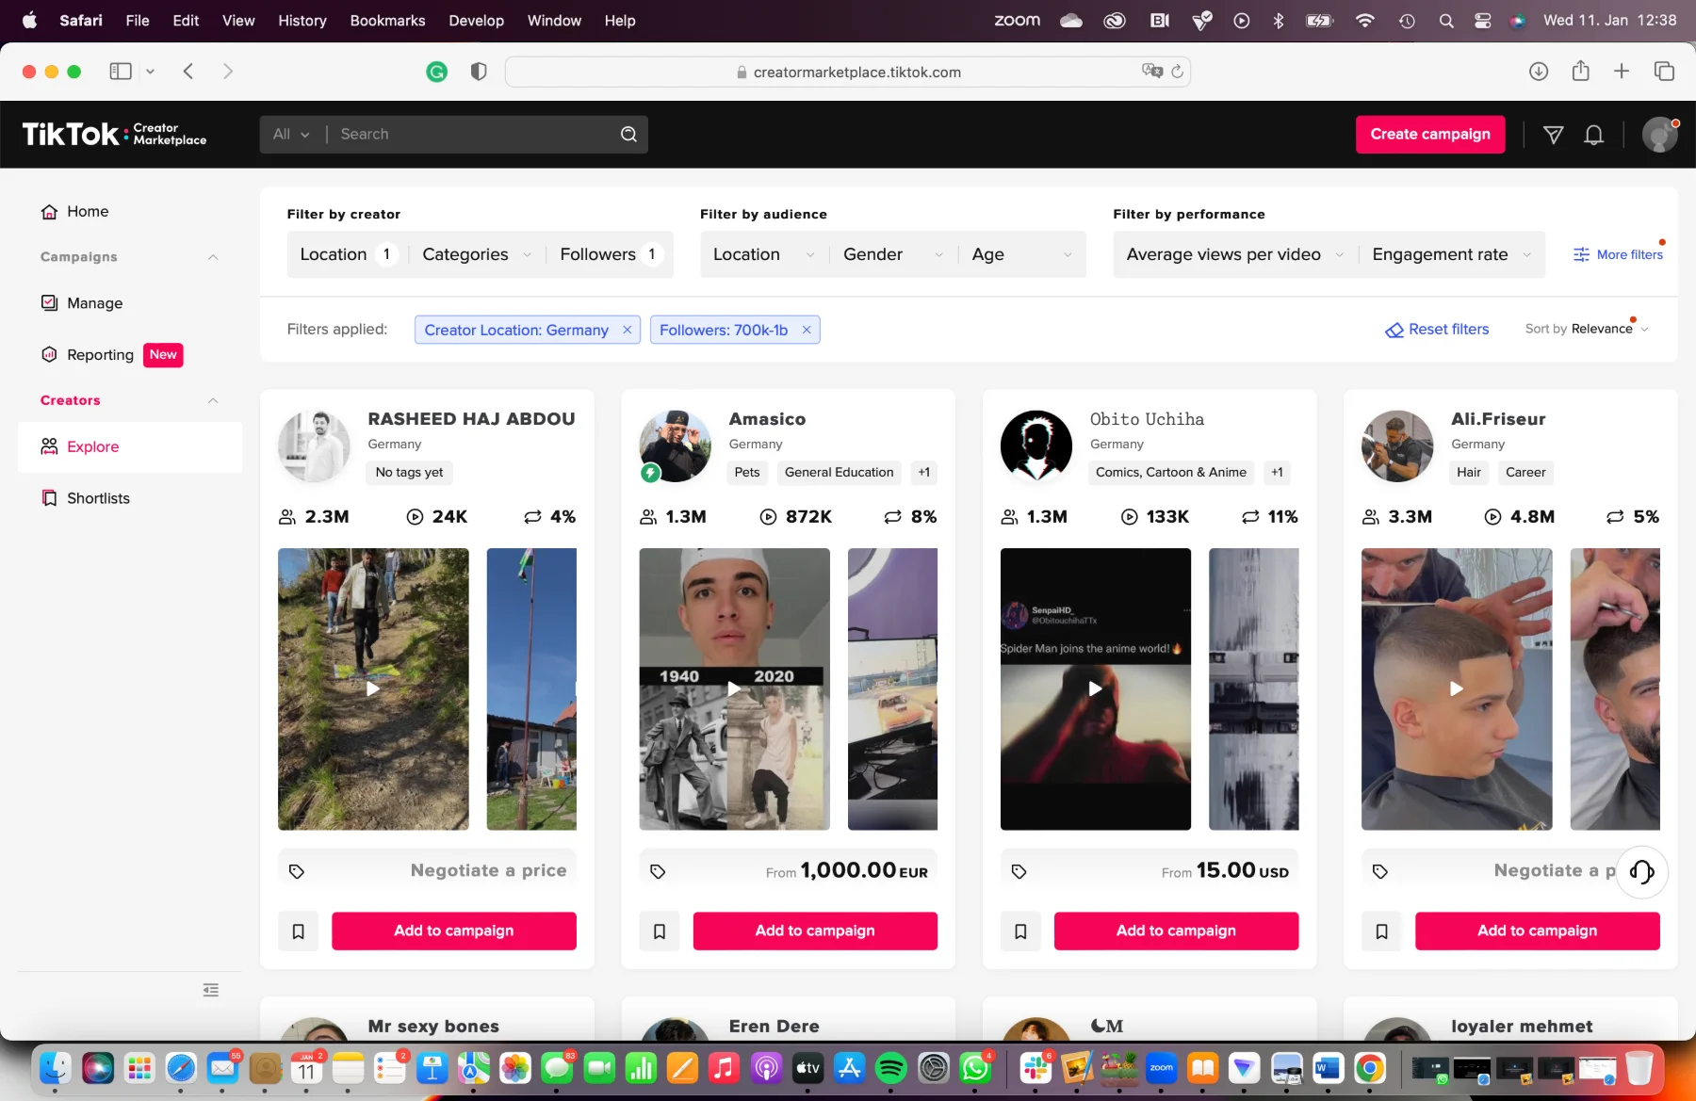
Task: Open the Engagement rate dropdown
Action: point(1452,254)
